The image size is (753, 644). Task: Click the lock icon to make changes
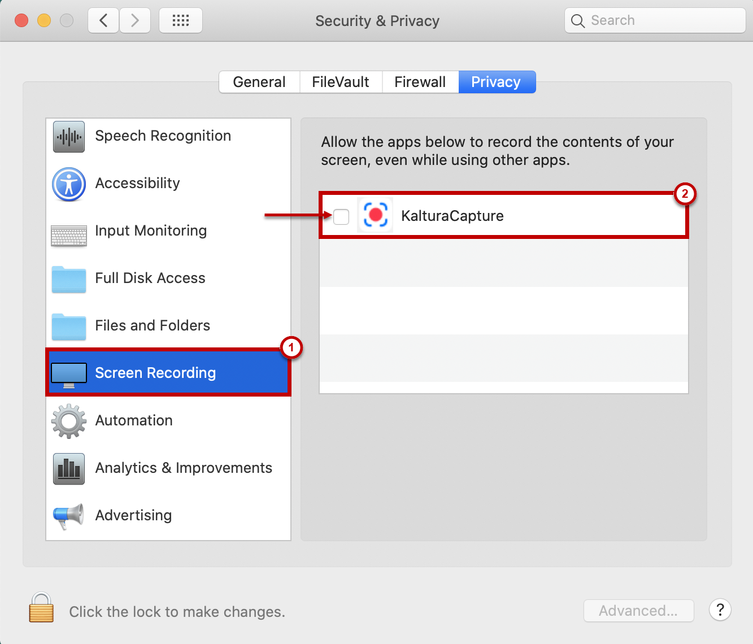click(41, 607)
